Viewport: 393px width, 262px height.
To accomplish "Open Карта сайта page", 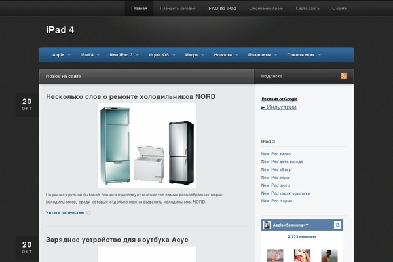I will tap(308, 9).
